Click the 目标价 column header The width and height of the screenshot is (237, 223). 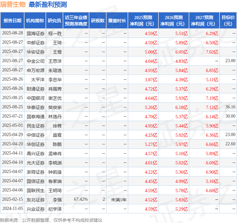(x=228, y=21)
